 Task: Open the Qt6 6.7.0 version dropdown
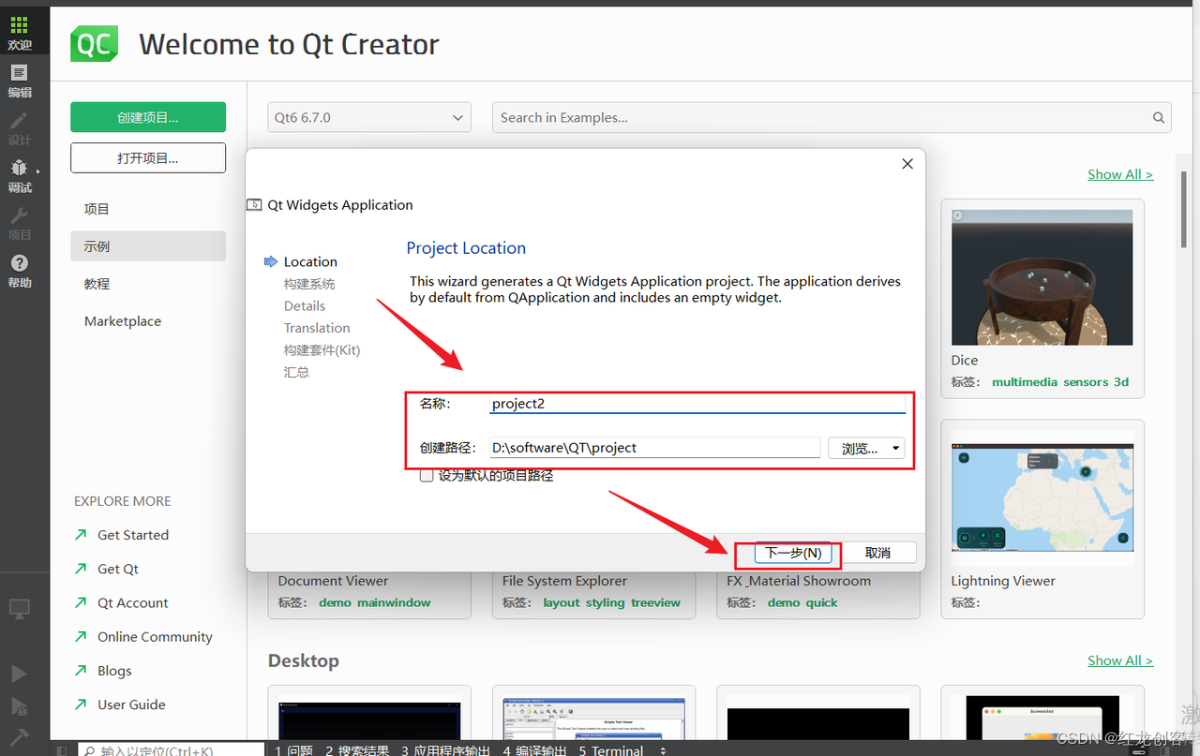tap(368, 118)
